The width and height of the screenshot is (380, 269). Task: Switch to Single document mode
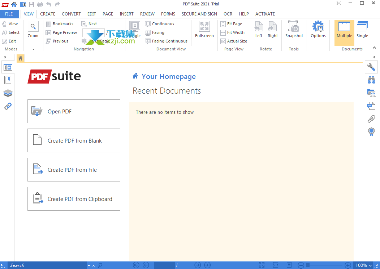tap(362, 30)
